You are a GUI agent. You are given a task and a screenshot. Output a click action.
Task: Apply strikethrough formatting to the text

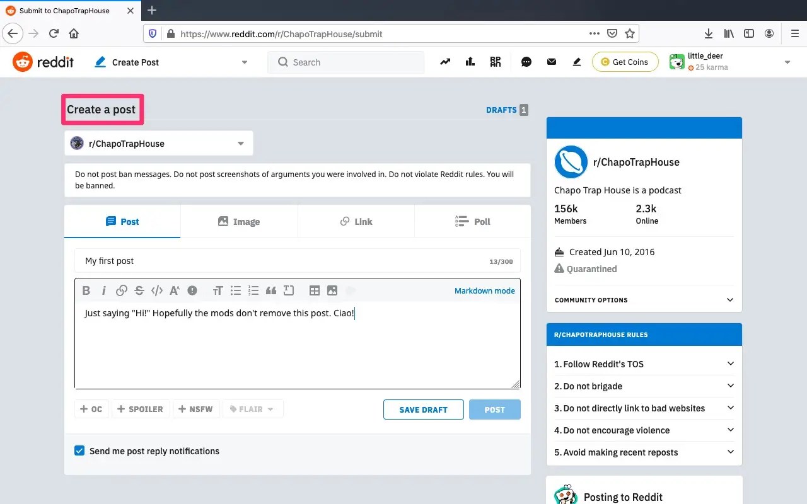tap(139, 290)
